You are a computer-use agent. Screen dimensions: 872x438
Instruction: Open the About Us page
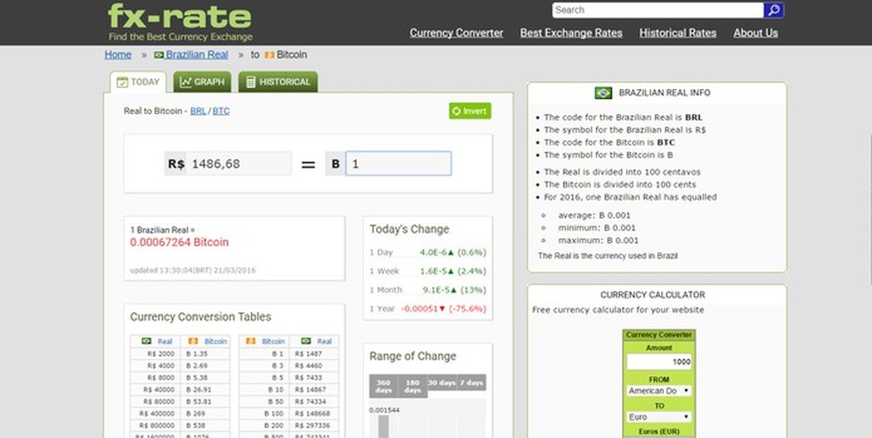point(755,33)
